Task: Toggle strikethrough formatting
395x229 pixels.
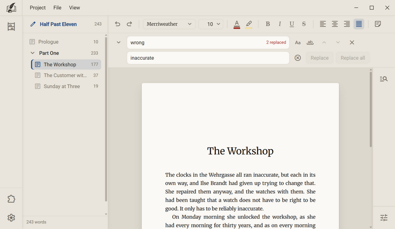Action: 304,24
